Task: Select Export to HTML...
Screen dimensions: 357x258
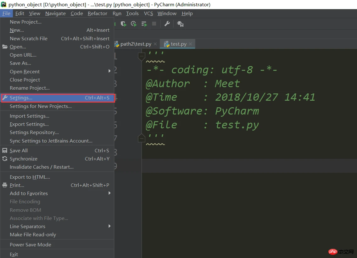Action: tap(57, 177)
